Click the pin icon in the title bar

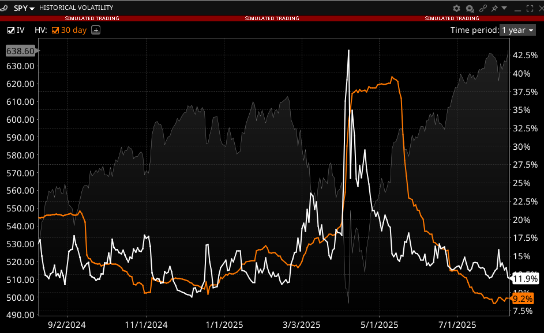coord(495,8)
